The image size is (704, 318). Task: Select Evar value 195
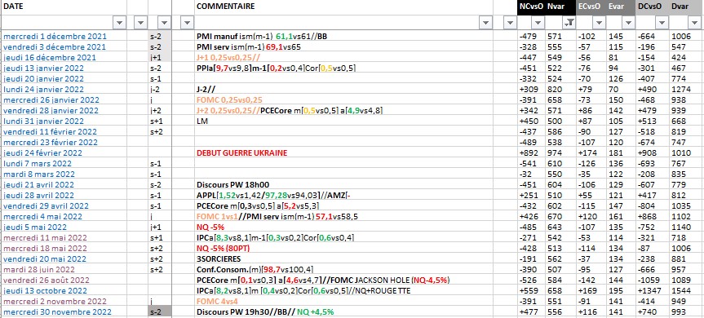(621, 290)
